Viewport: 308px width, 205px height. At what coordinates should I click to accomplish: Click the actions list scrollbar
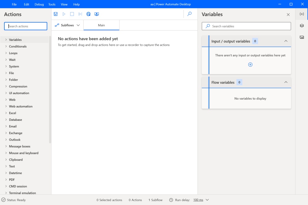point(50,89)
